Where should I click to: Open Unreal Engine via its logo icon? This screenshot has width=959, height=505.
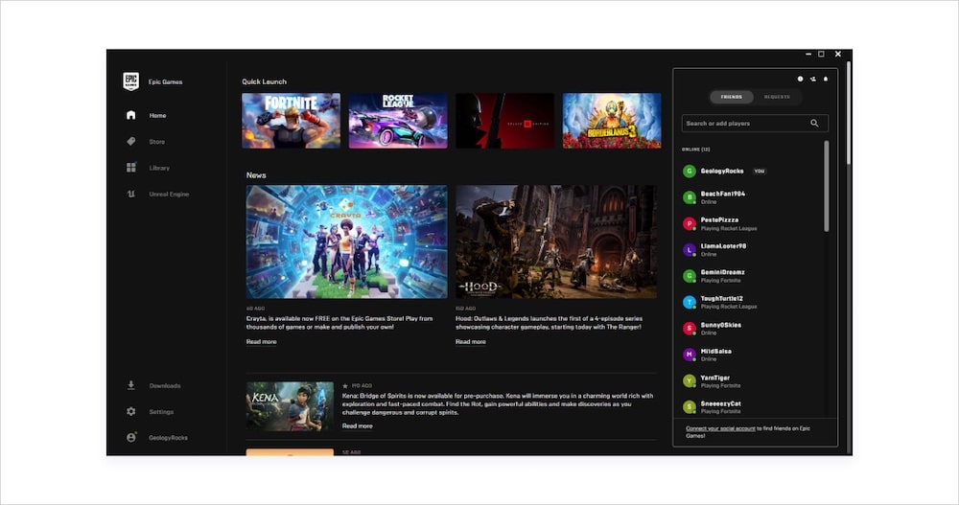pos(130,194)
